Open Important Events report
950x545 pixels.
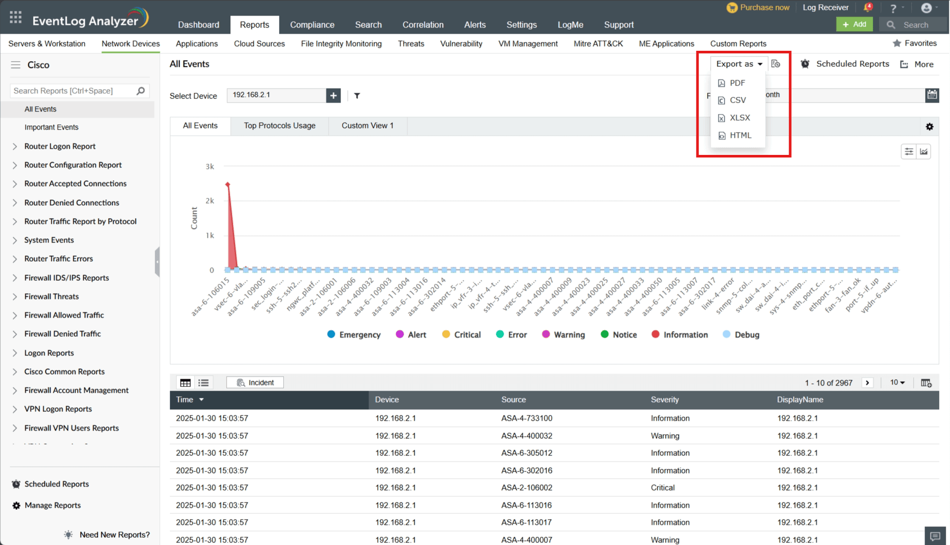coord(51,127)
